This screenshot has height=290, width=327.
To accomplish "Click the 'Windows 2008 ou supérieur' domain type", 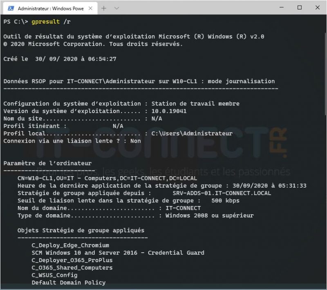I will [210, 215].
